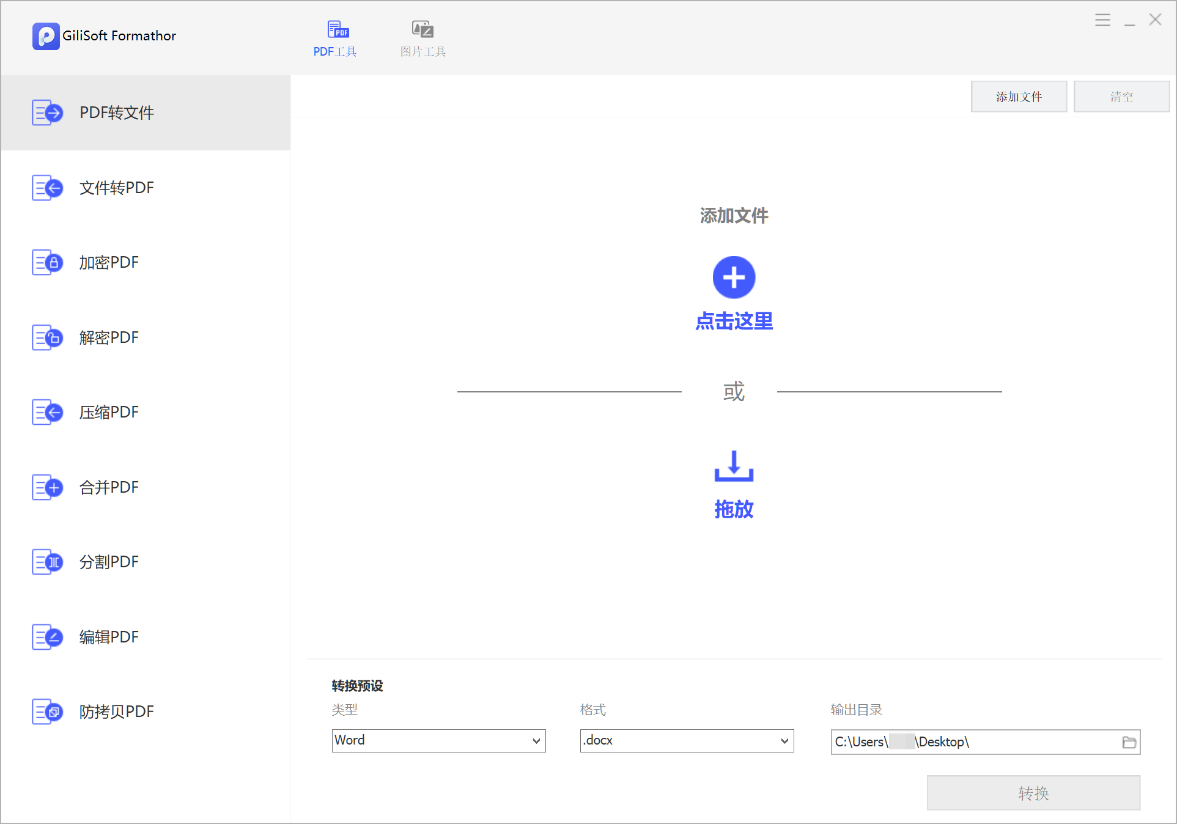1177x824 pixels.
Task: Click the 点击这里 link text
Action: tap(734, 322)
